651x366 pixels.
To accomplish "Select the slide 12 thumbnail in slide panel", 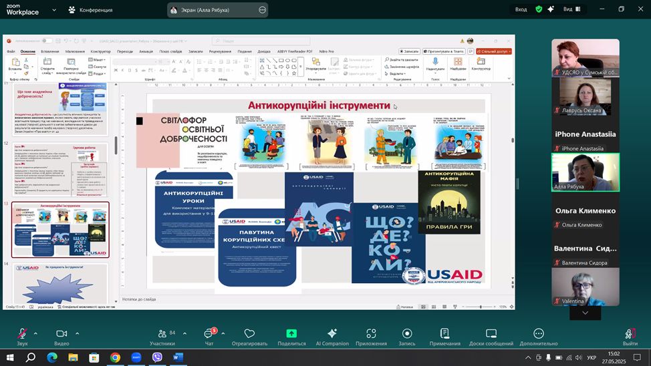I will click(59, 169).
